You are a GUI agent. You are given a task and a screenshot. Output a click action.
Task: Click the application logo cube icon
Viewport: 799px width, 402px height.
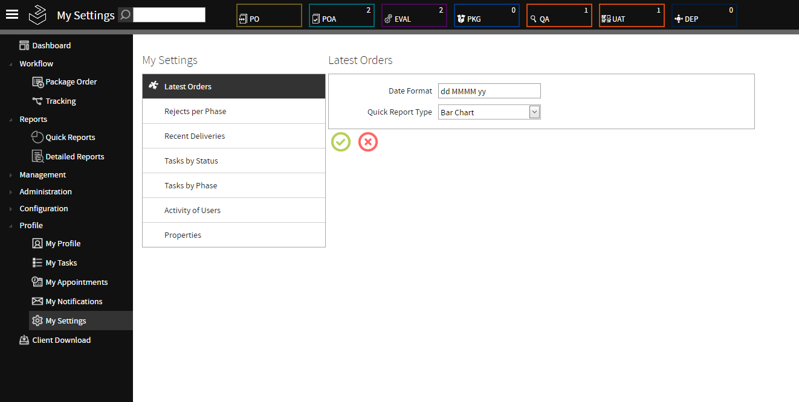tap(37, 15)
